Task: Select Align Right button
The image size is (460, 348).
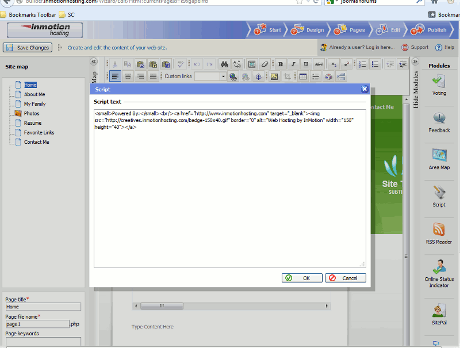Action: pos(140,77)
